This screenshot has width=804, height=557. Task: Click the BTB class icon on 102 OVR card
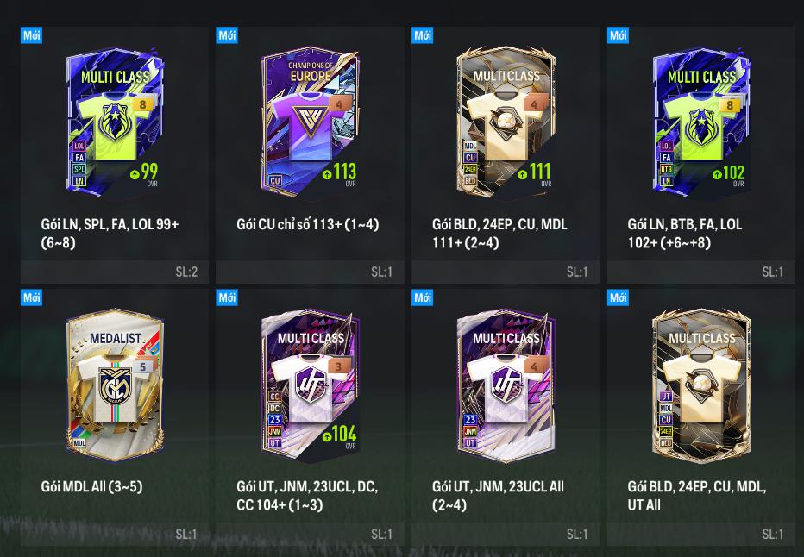[666, 169]
